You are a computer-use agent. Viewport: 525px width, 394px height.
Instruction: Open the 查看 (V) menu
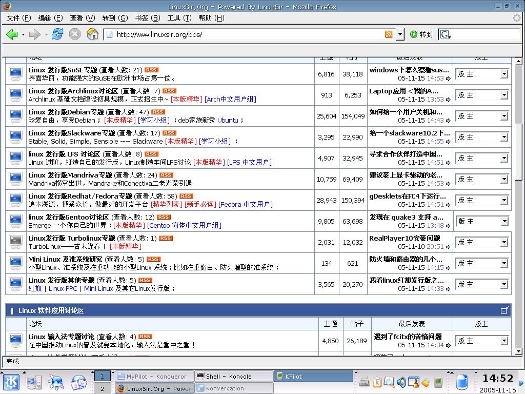[83, 18]
